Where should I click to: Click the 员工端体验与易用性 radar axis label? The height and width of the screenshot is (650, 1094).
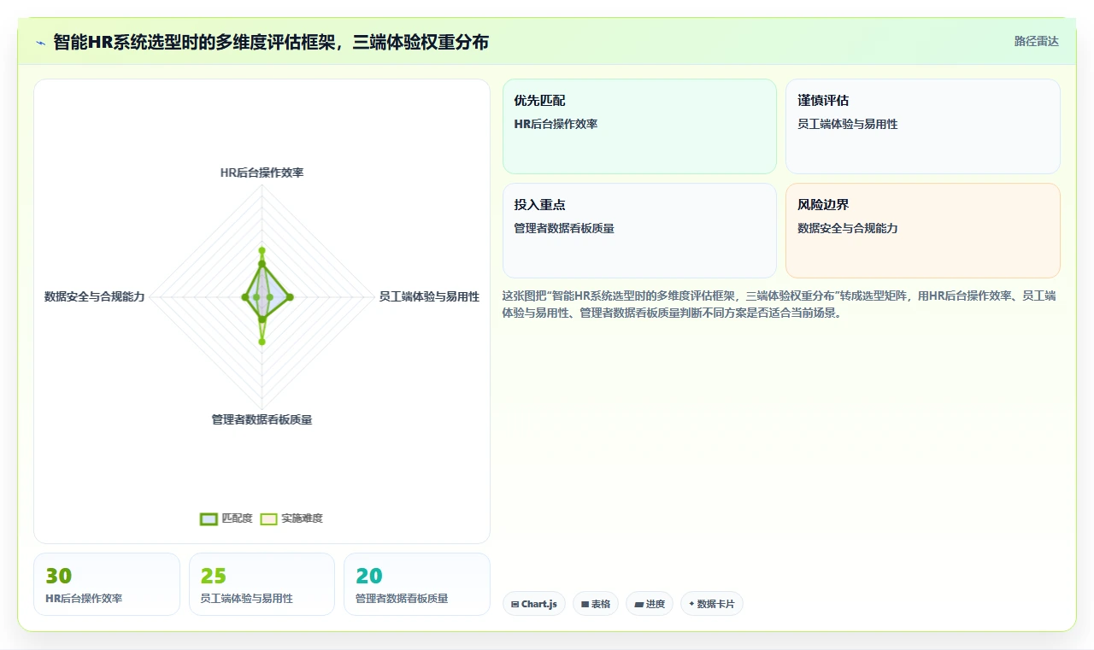tap(429, 297)
